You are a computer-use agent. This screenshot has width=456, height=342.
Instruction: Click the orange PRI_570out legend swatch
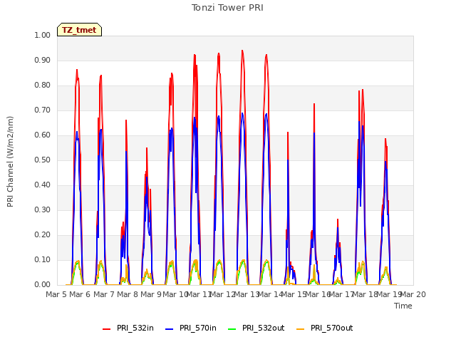coord(300,329)
